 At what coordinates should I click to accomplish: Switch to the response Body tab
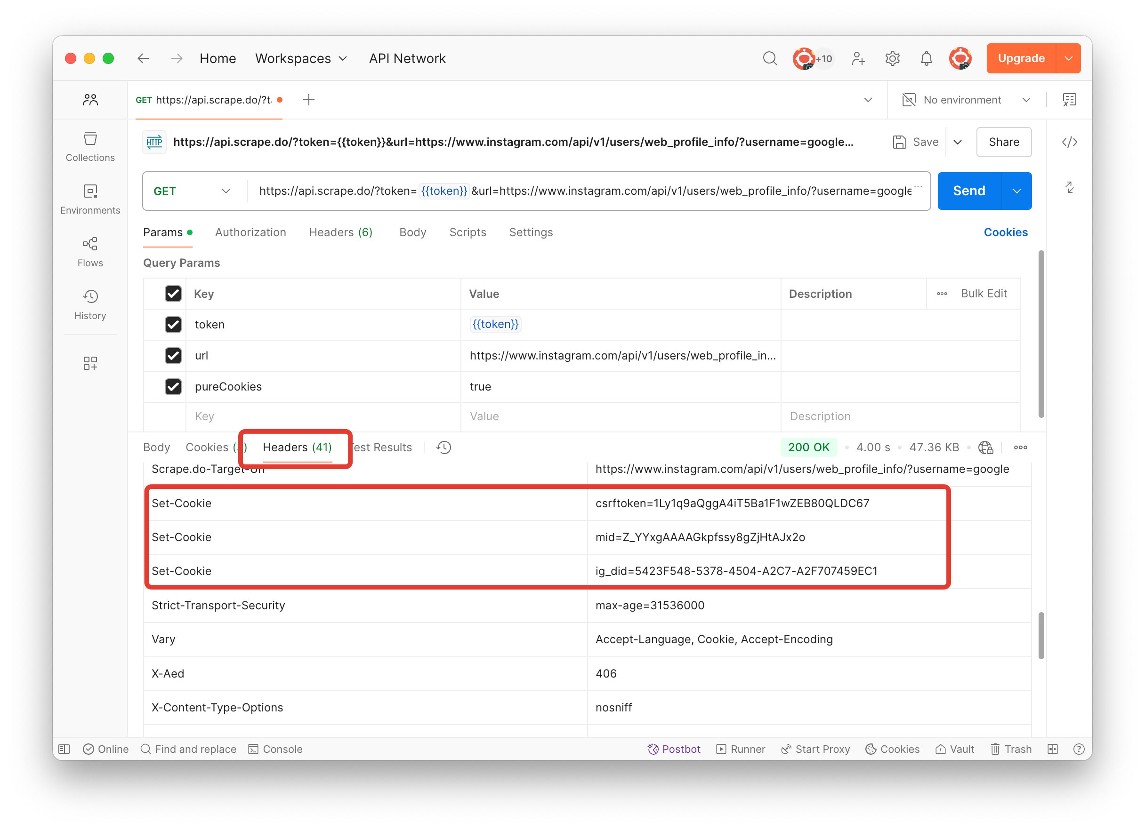click(156, 447)
